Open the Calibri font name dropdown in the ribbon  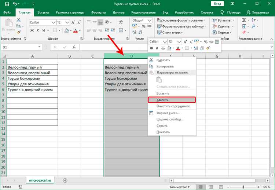coord(54,22)
